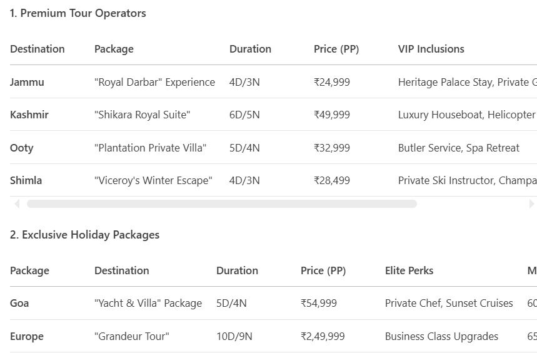This screenshot has width=537, height=355.
Task: Select the VIP Inclusions column header
Action: click(431, 49)
